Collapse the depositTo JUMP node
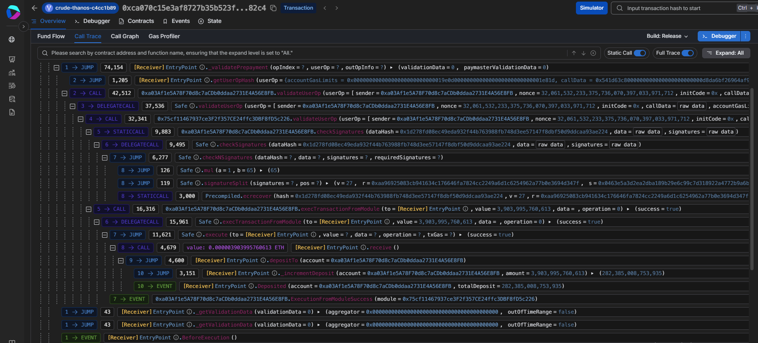 click(121, 261)
